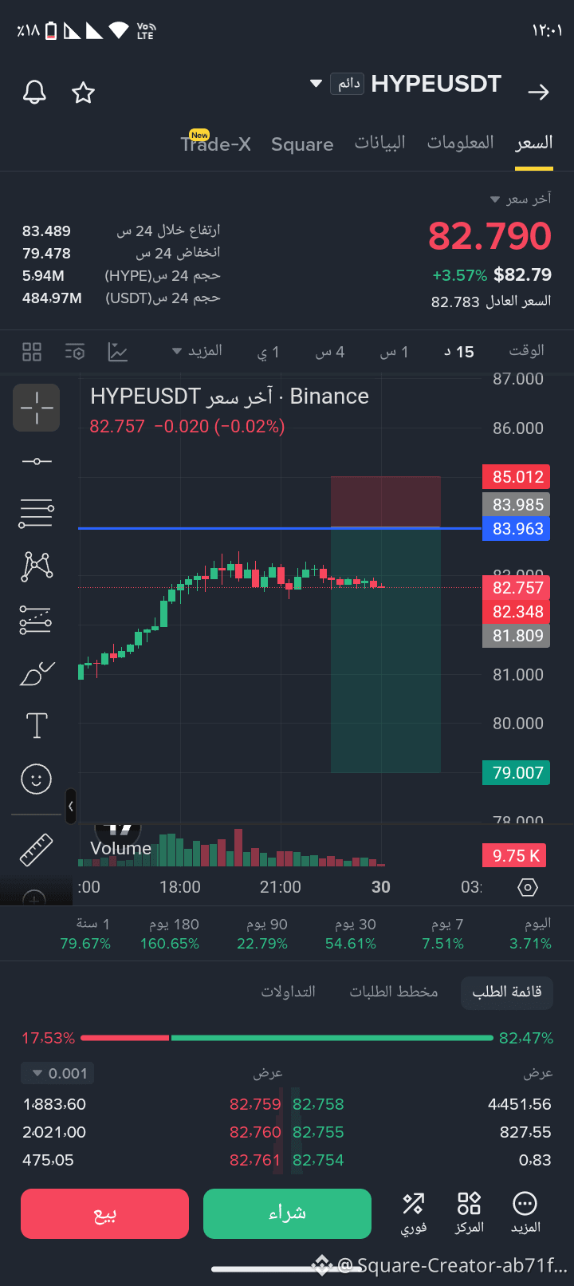Tap the price alert bell icon
574x1286 pixels.
(34, 92)
